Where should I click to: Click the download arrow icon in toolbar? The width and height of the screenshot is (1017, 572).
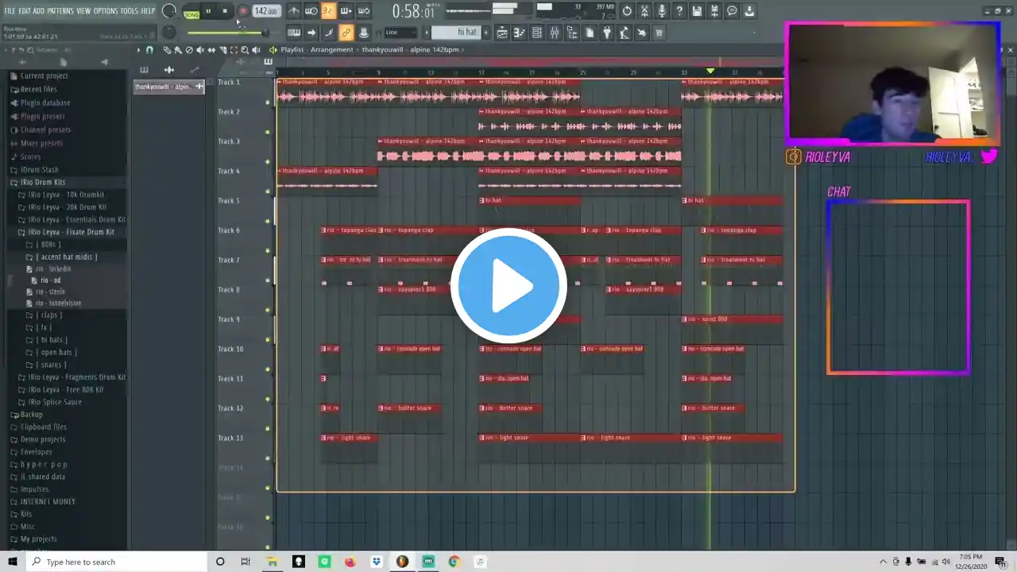749,11
